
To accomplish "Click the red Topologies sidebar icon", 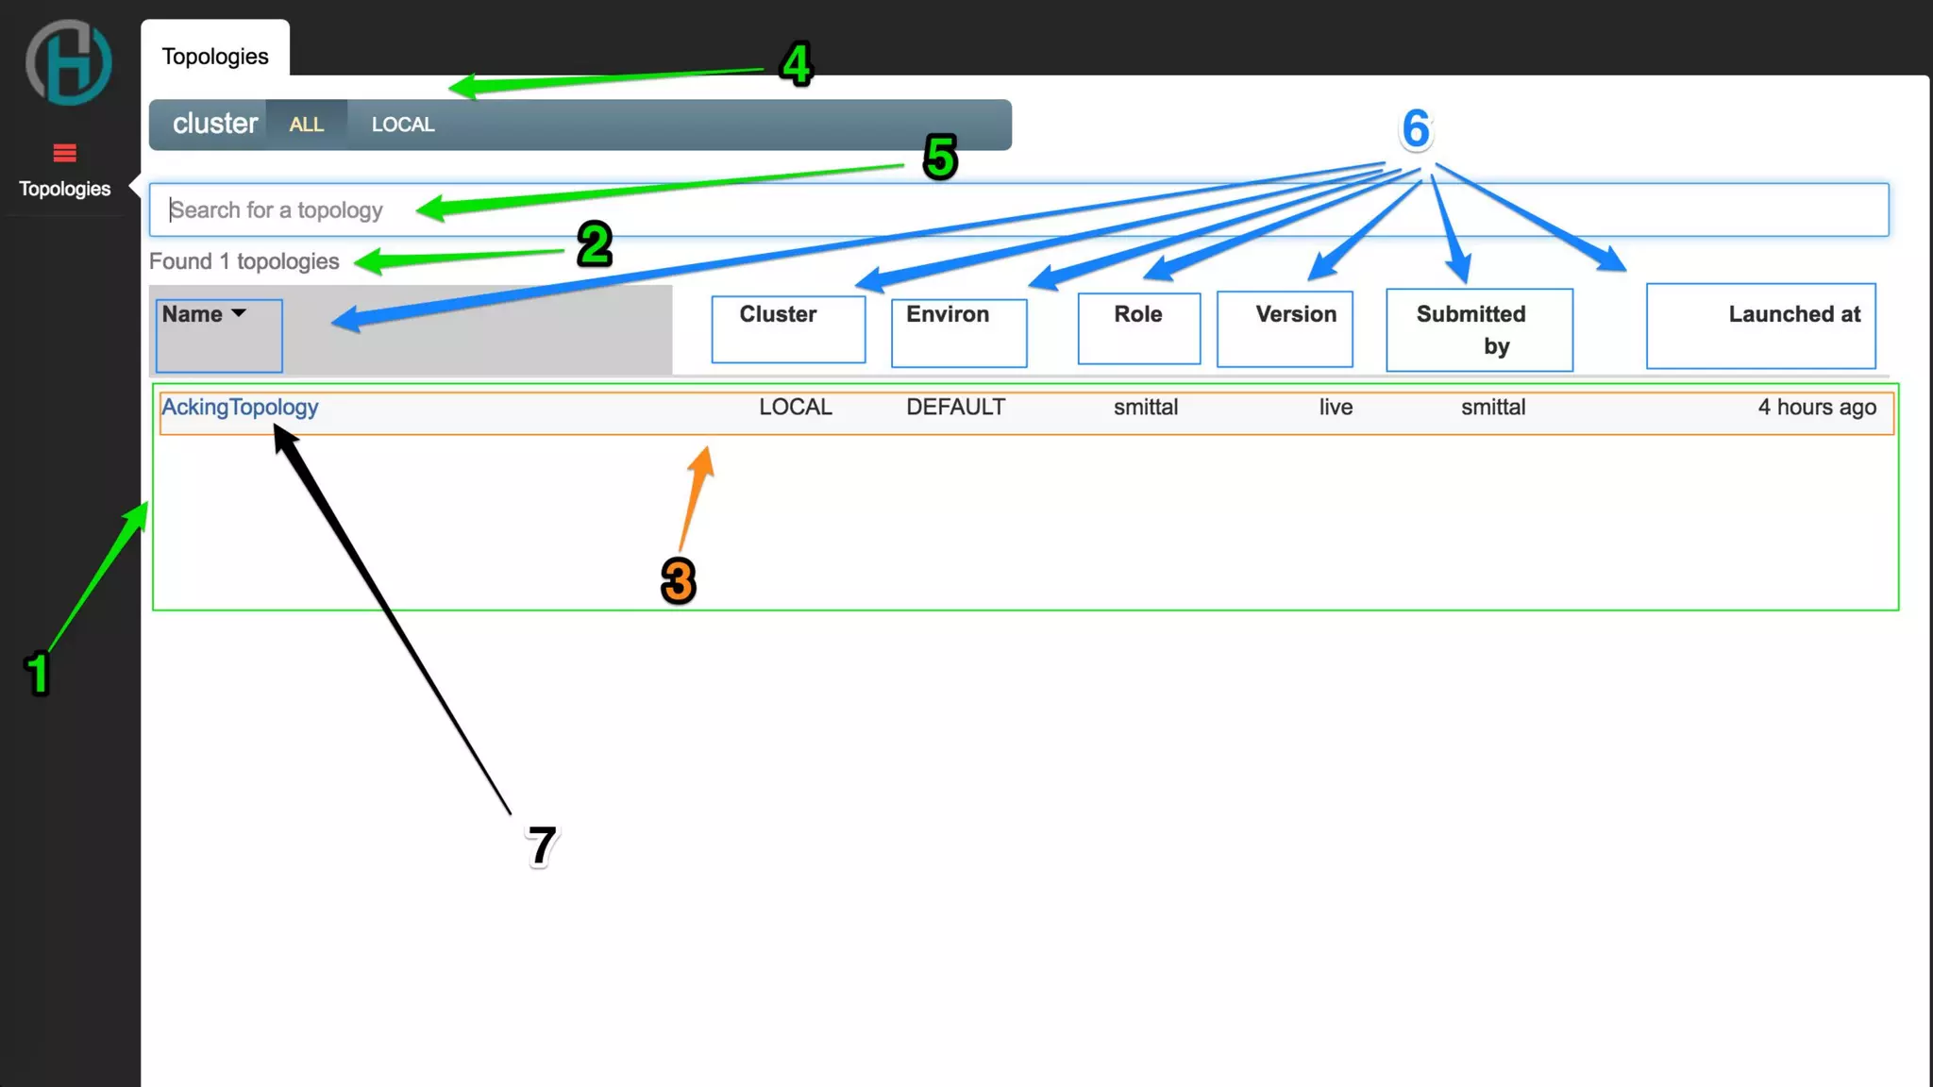I will [x=64, y=153].
